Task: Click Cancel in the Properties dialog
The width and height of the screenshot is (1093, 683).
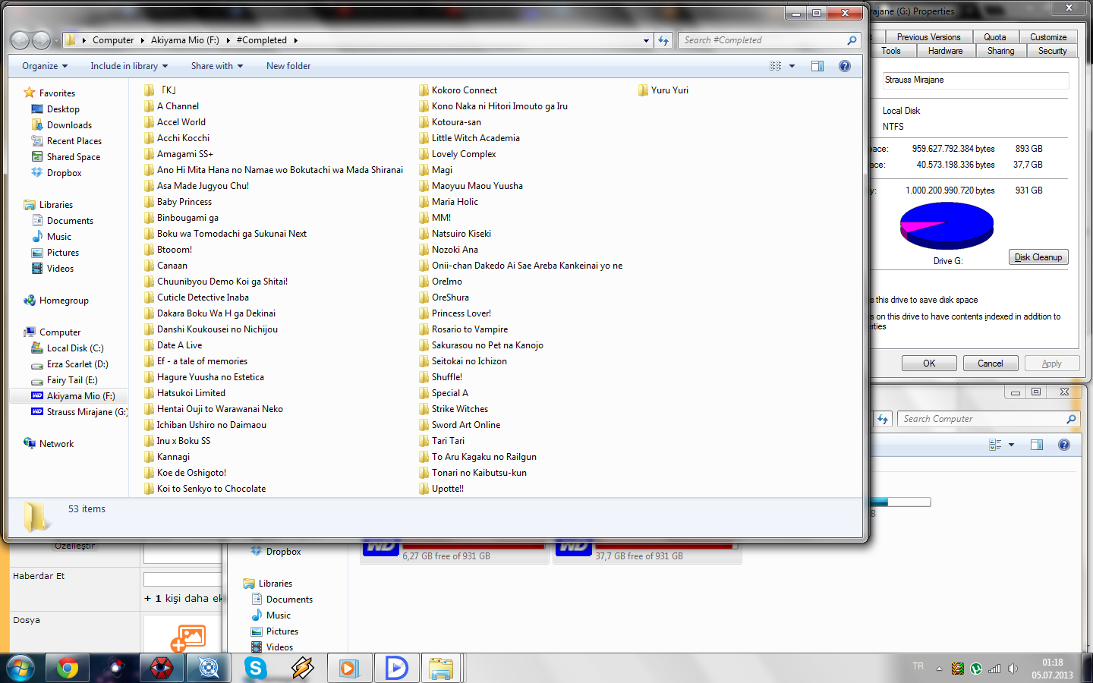Action: (991, 364)
